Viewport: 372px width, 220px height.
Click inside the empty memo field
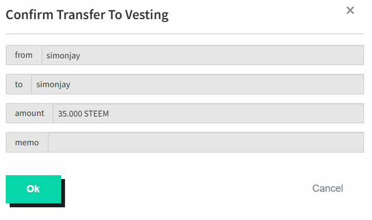[206, 143]
